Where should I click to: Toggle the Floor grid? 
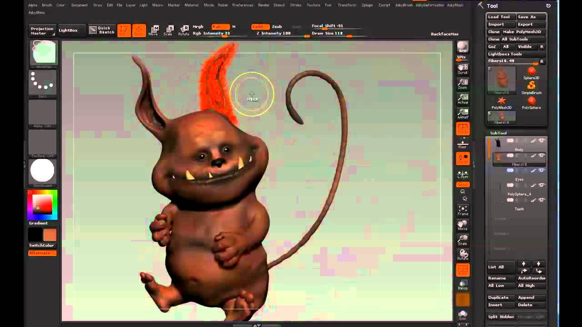(x=462, y=144)
